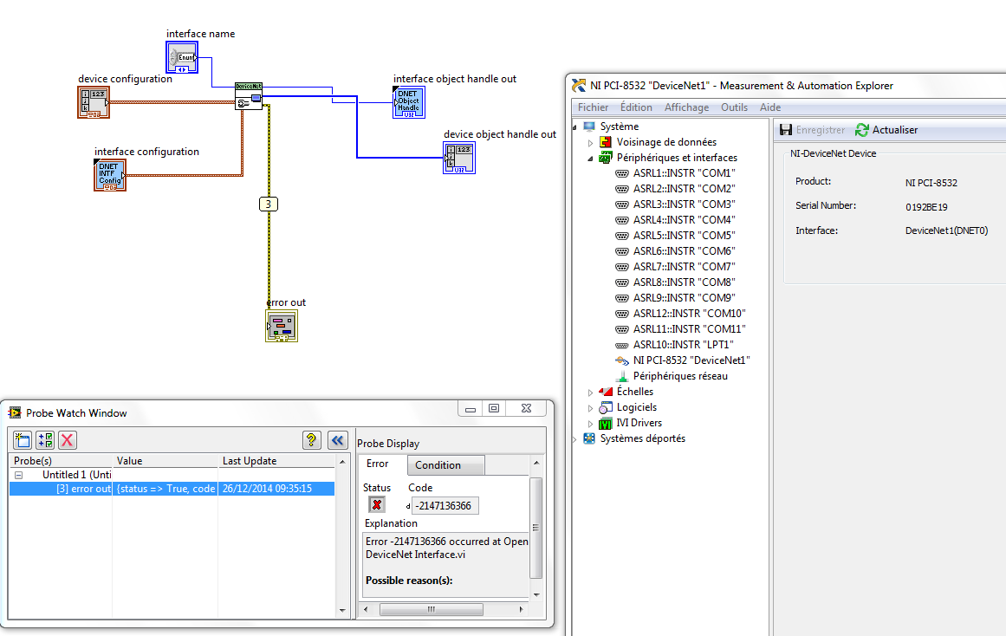Click the Probe Display horizontal scrollbar thumb
This screenshot has width=1006, height=636.
tap(432, 610)
